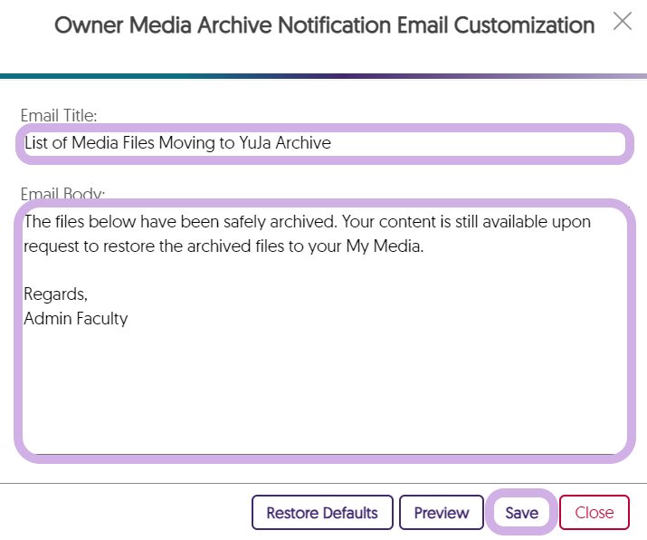The width and height of the screenshot is (647, 540).
Task: Place cursor on 'Admin Faculty' signature line
Action: pyautogui.click(x=76, y=318)
